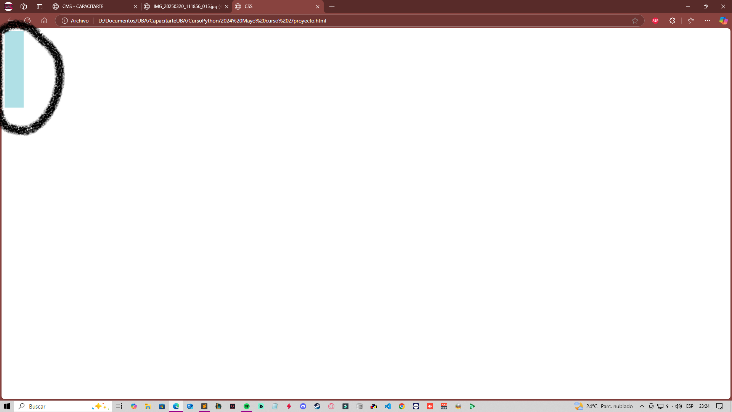The width and height of the screenshot is (732, 412).
Task: Open the Extensions puzzle icon
Action: tap(672, 21)
